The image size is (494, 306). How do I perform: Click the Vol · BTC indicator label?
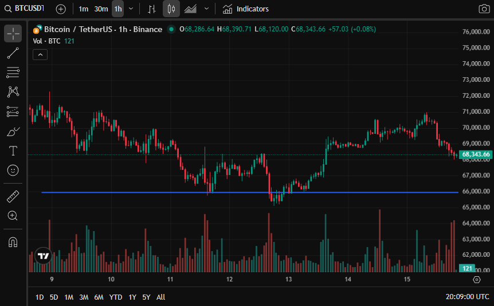pyautogui.click(x=46, y=41)
